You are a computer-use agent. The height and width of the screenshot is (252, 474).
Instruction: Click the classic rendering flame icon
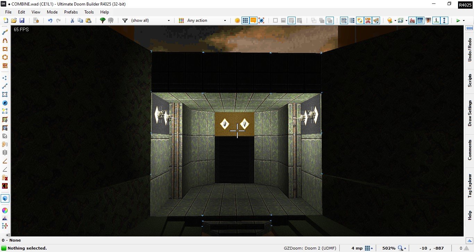pos(428,20)
